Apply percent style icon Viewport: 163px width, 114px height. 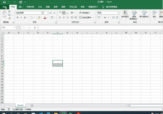(x=105, y=18)
